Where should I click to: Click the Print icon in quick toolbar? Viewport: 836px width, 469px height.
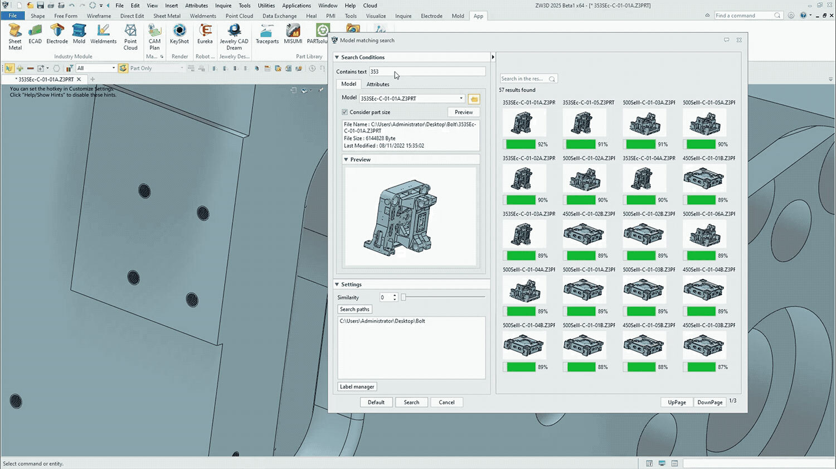tap(51, 6)
